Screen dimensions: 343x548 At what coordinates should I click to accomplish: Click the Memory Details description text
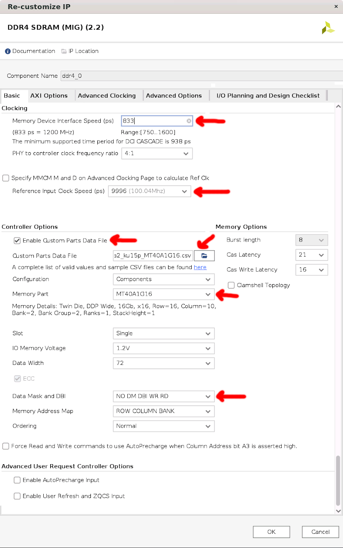(114, 310)
